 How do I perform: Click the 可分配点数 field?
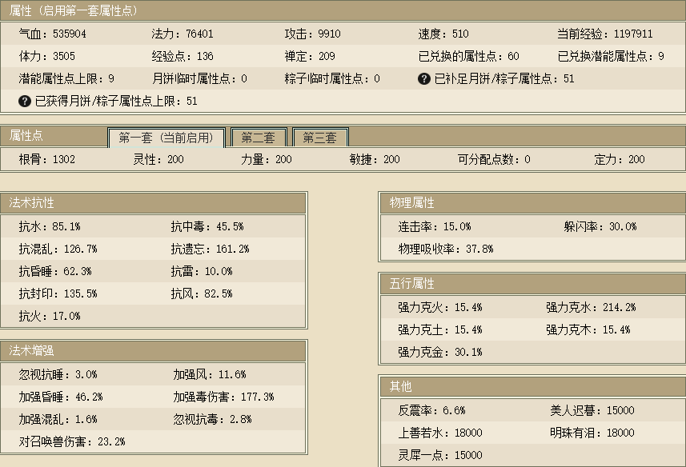[493, 160]
